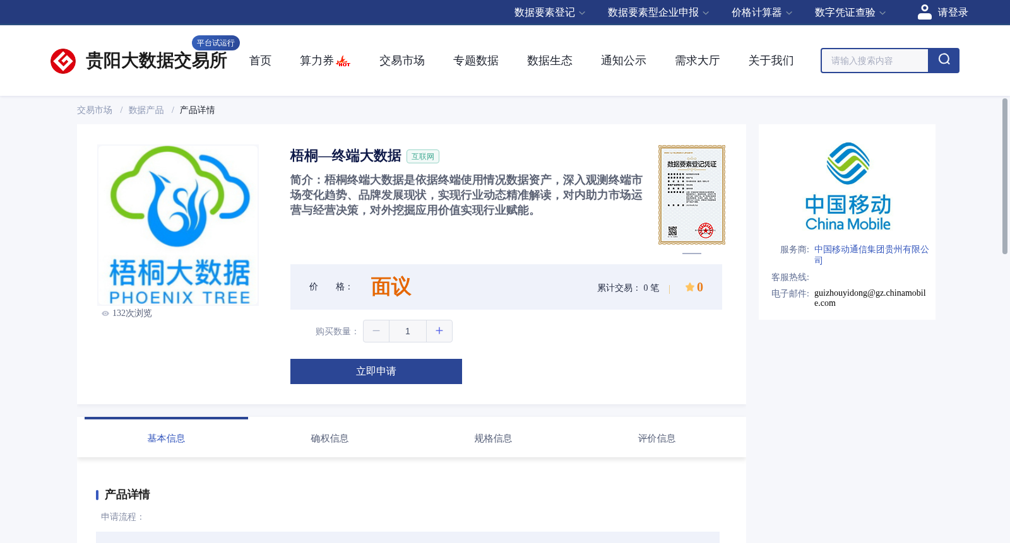Click the HOT flame icon next to 算力券
The image size is (1010, 543).
coord(343,61)
